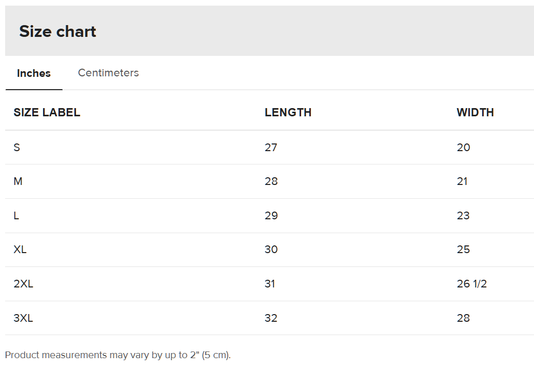534x373 pixels.
Task: Click the product measurements variance note
Action: (118, 355)
